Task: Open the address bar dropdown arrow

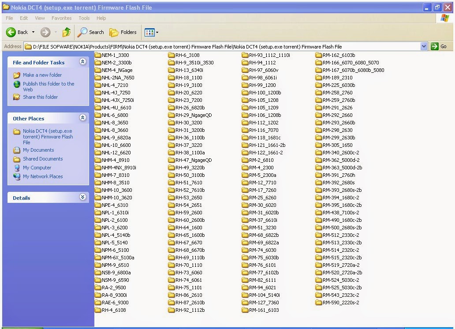Action: coord(424,46)
